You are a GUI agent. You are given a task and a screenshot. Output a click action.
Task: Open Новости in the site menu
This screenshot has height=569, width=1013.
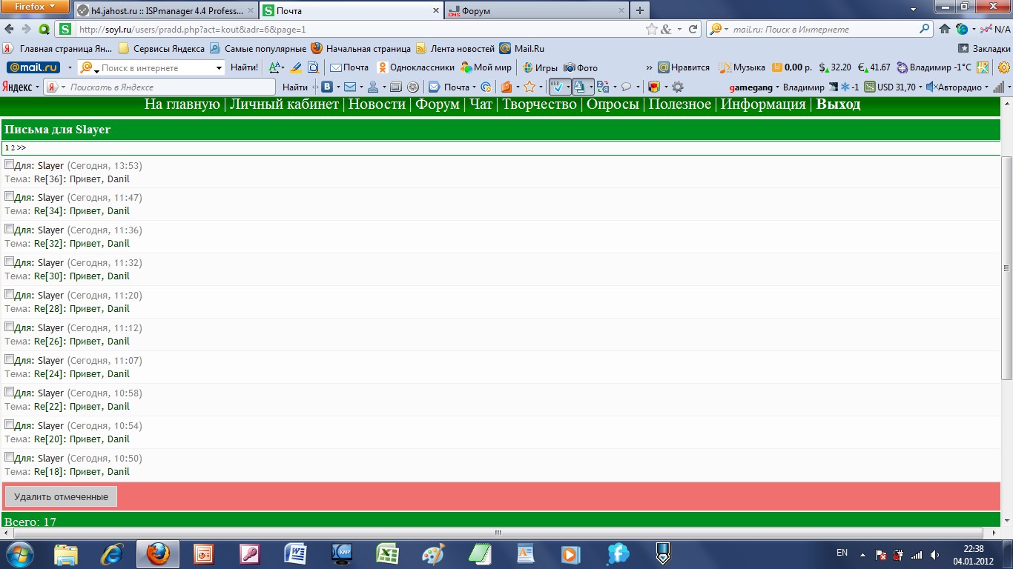(x=377, y=104)
